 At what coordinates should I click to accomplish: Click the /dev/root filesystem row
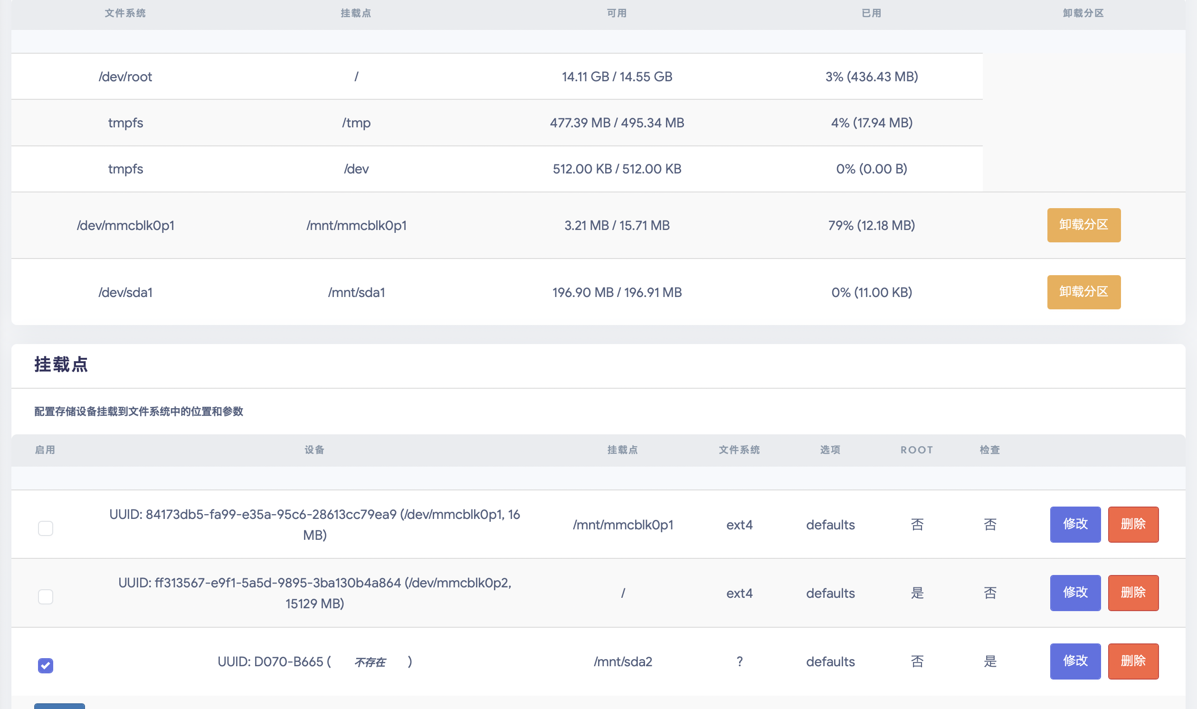(125, 77)
